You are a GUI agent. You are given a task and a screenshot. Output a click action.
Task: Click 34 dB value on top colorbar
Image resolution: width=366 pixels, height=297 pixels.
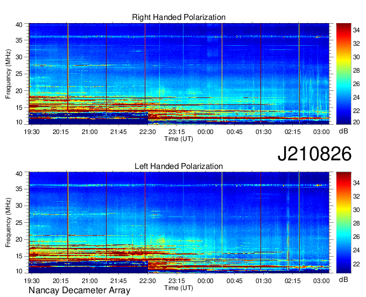point(356,30)
